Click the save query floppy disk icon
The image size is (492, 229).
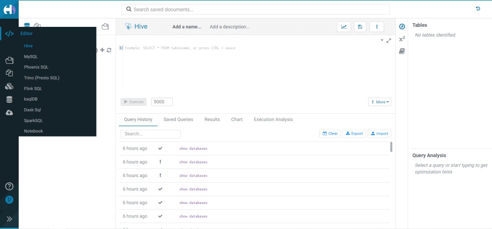tap(360, 27)
